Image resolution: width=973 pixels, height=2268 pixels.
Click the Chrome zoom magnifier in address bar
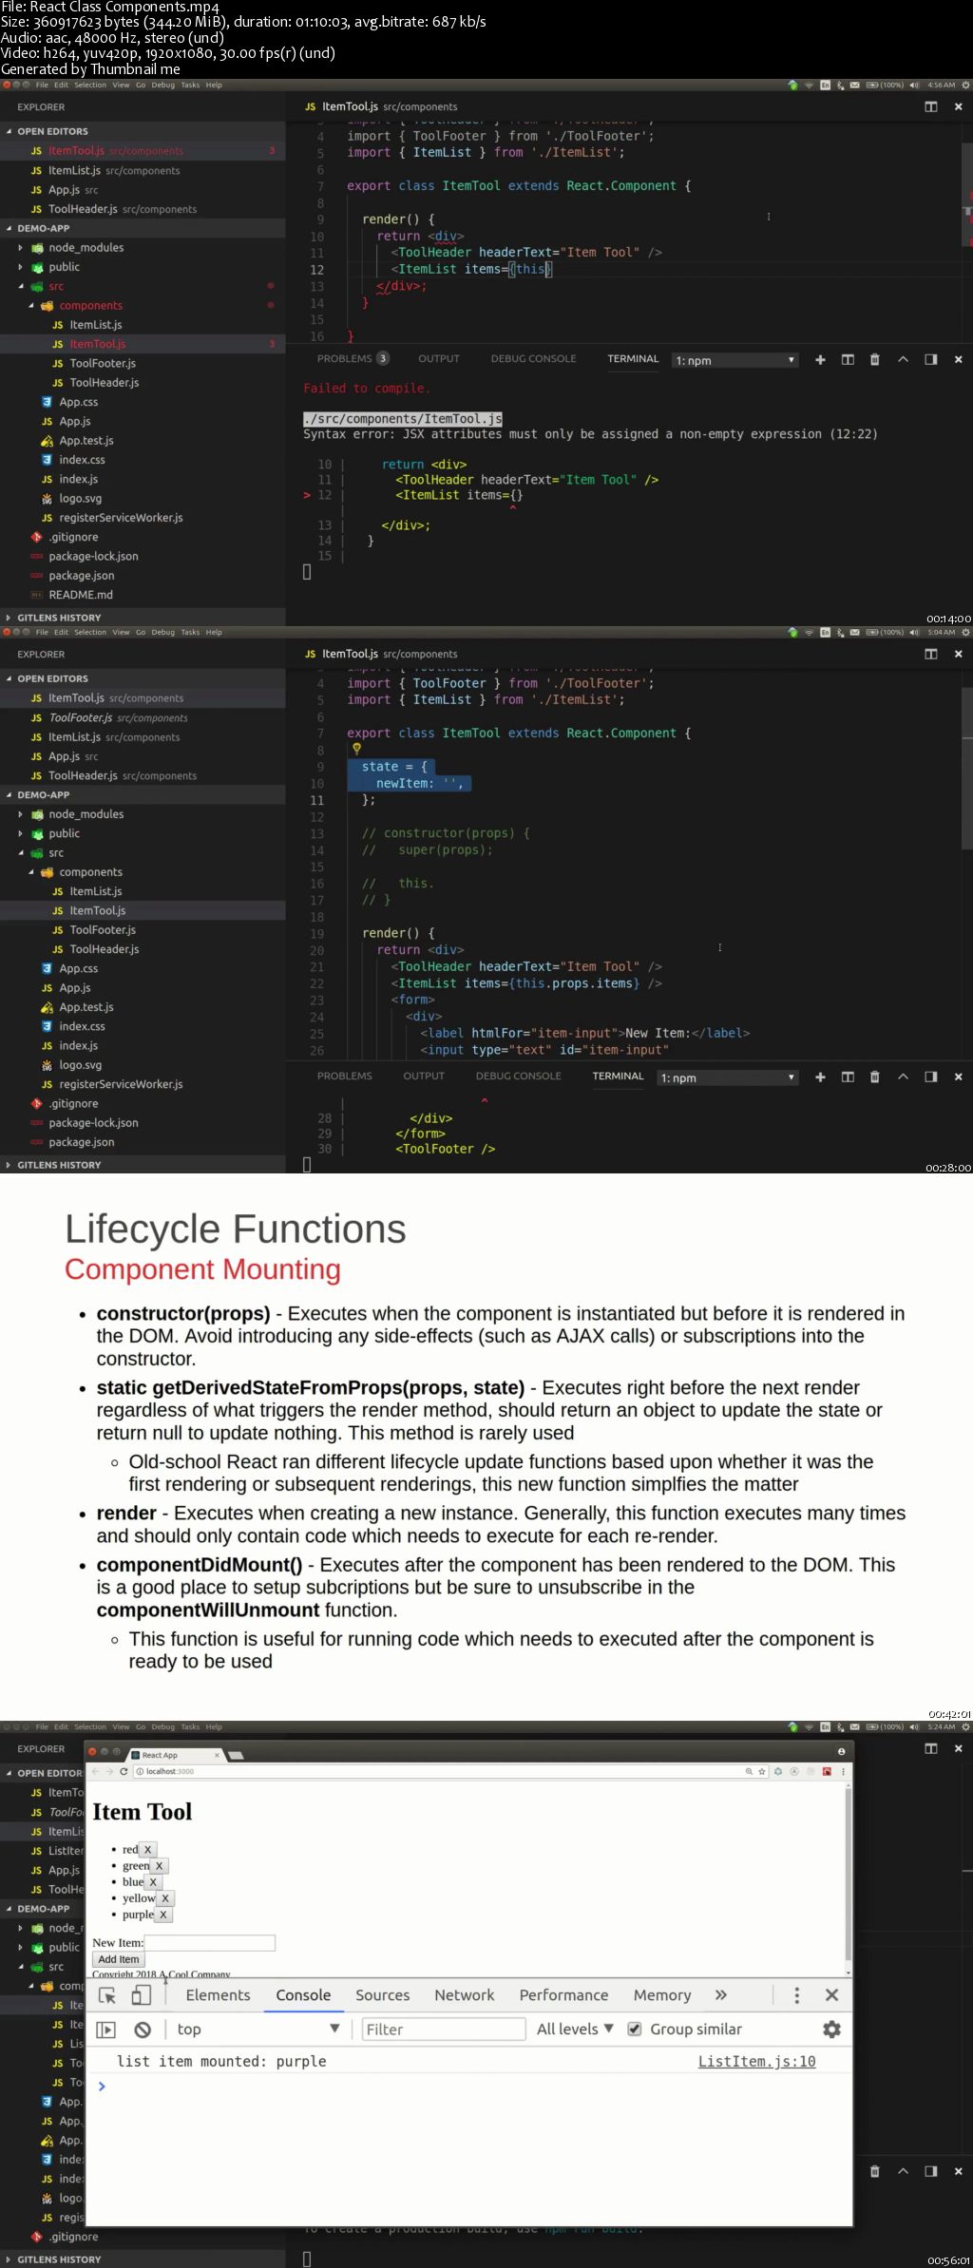(x=749, y=1771)
